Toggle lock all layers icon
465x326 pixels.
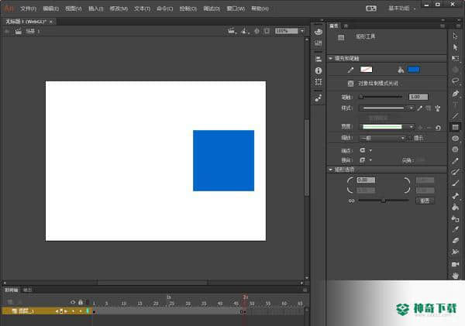pos(81,302)
